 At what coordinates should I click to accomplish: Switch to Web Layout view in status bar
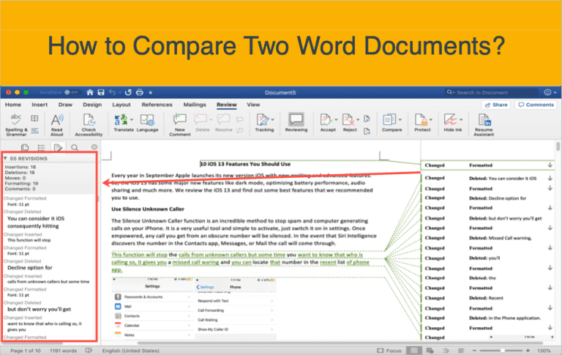(x=430, y=351)
